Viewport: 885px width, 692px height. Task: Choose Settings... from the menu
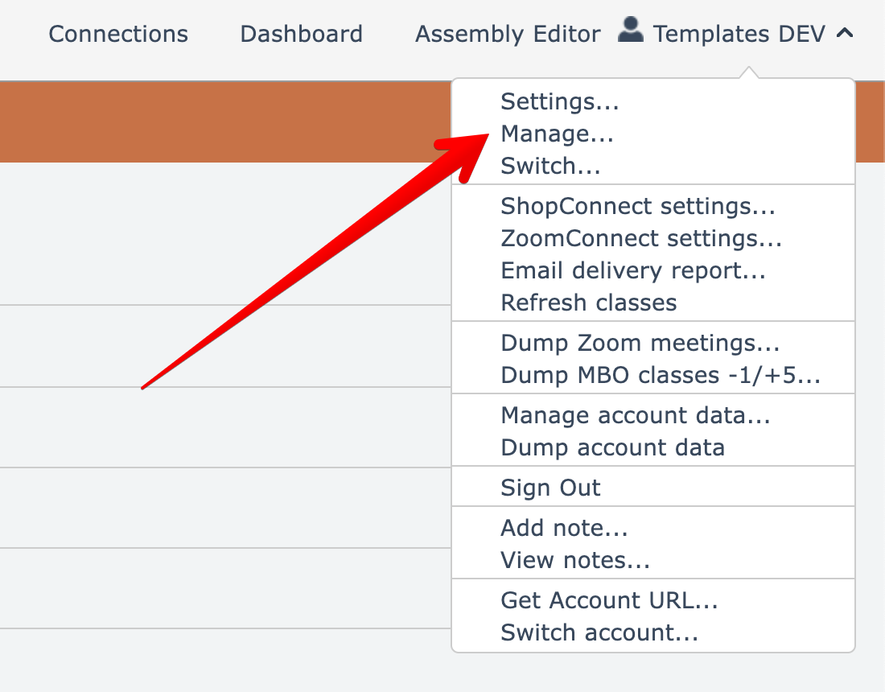559,102
